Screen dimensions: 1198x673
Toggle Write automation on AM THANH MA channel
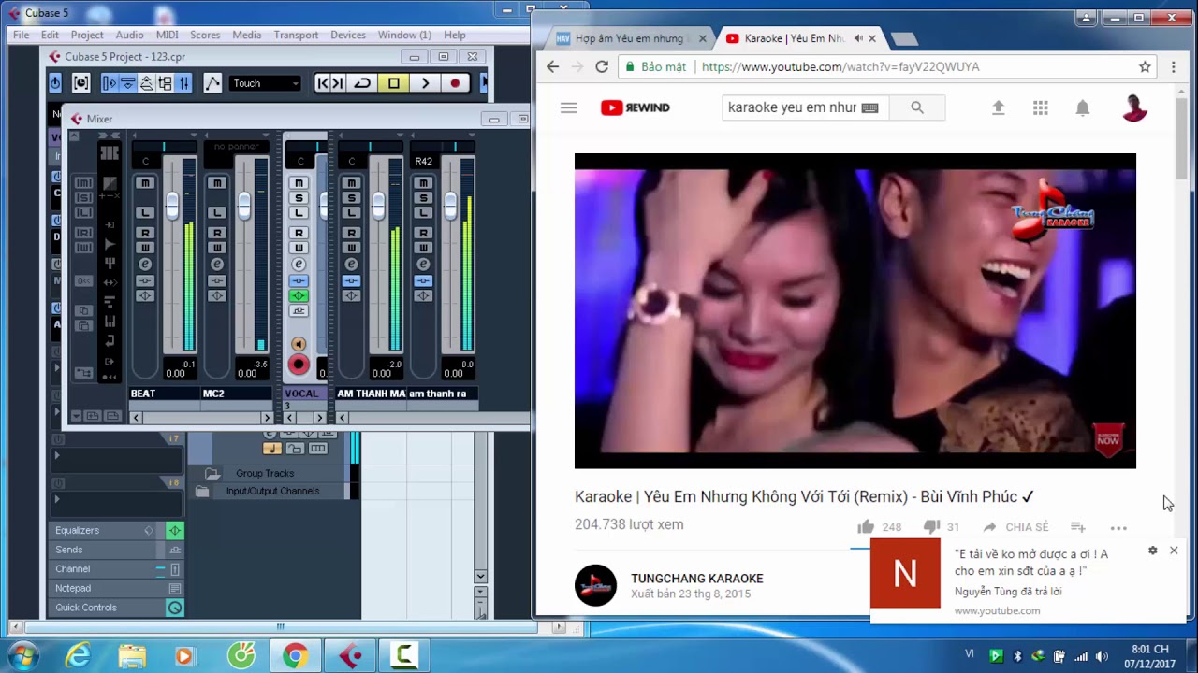pyautogui.click(x=351, y=248)
